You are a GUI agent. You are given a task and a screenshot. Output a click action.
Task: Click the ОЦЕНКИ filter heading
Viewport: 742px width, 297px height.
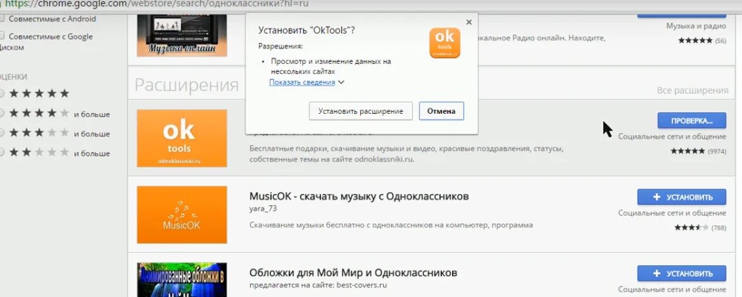tap(13, 77)
